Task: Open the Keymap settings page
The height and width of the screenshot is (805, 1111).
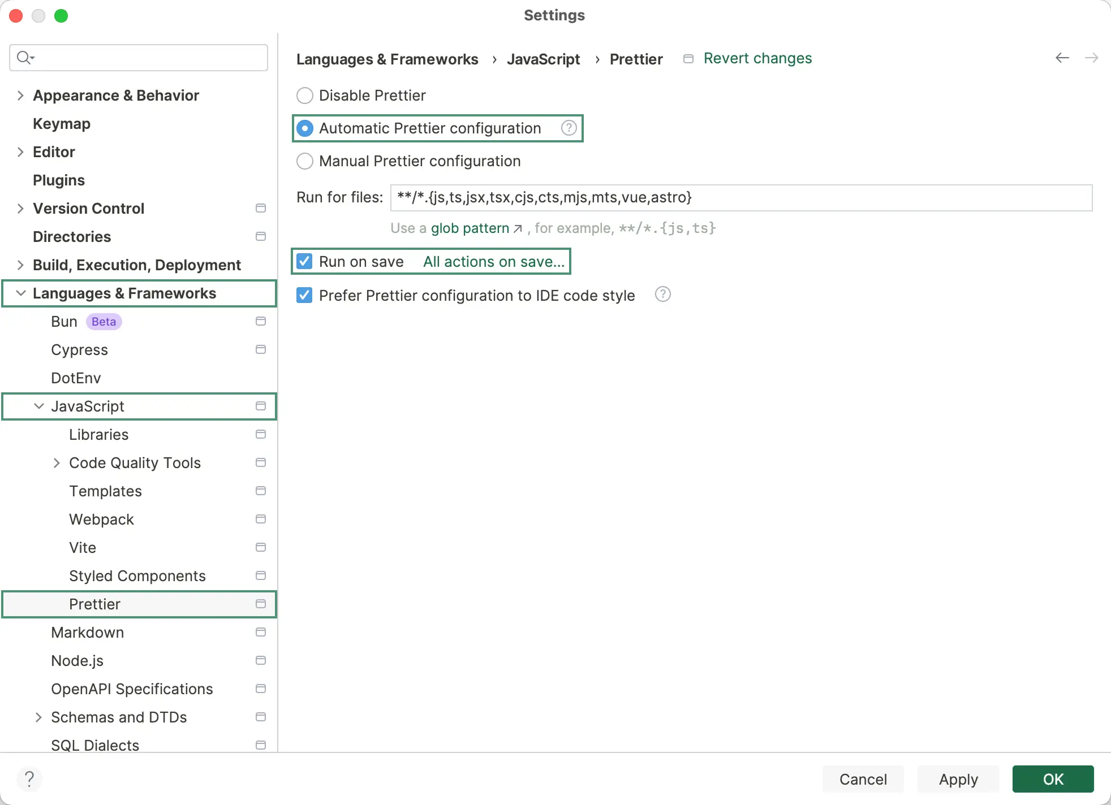Action: [62, 124]
